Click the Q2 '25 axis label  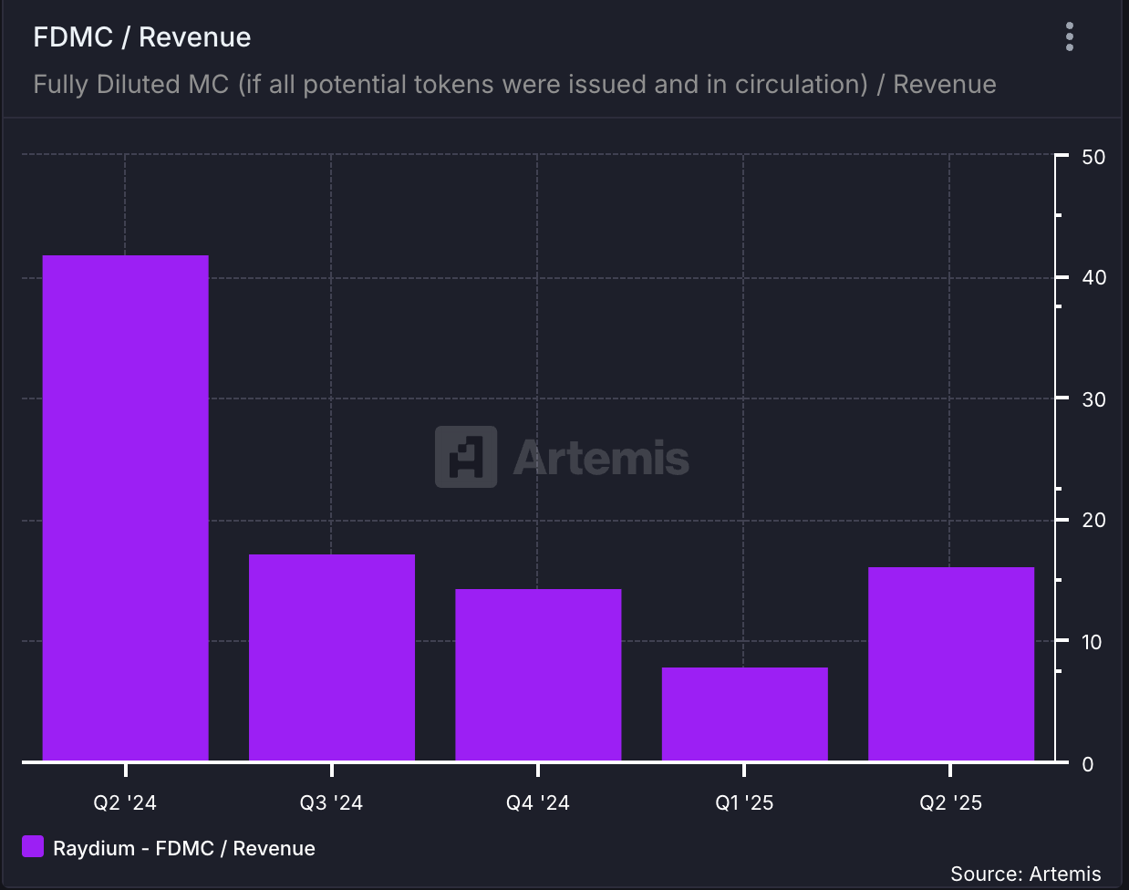click(951, 802)
